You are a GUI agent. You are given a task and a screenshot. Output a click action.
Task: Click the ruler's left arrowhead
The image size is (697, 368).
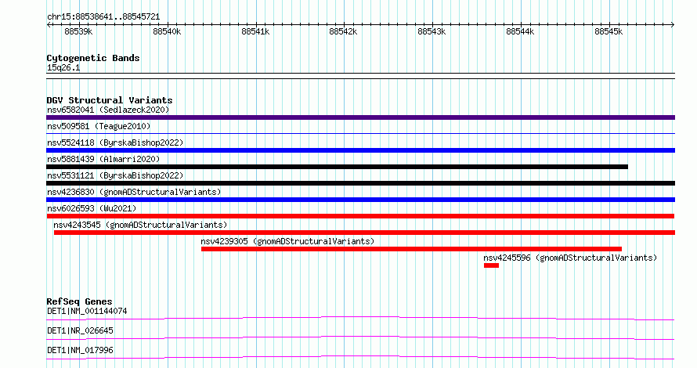click(49, 25)
